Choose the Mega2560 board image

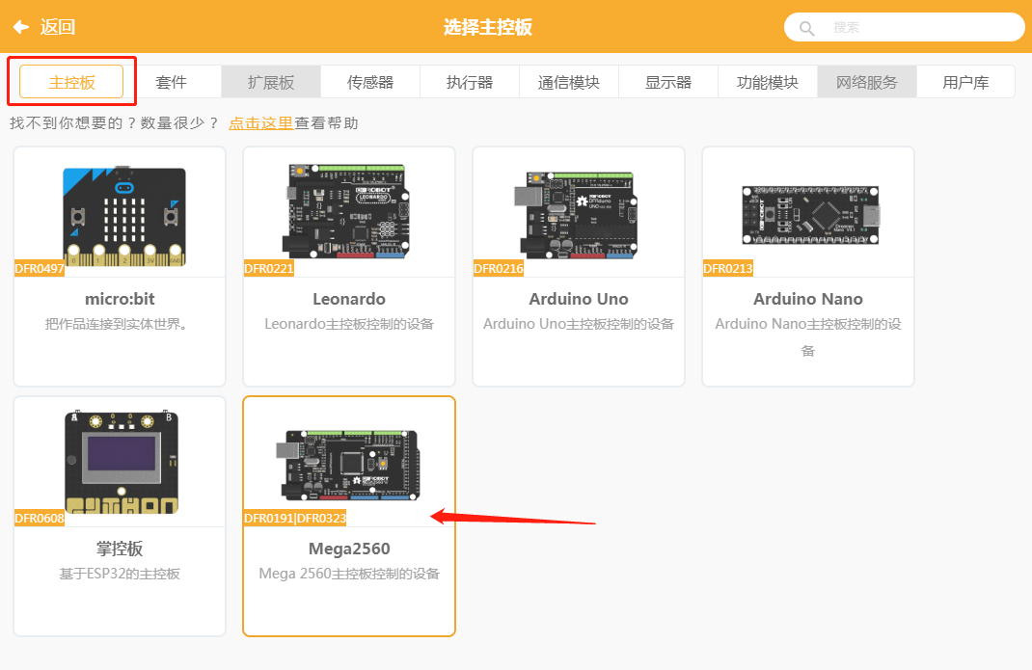tap(347, 466)
